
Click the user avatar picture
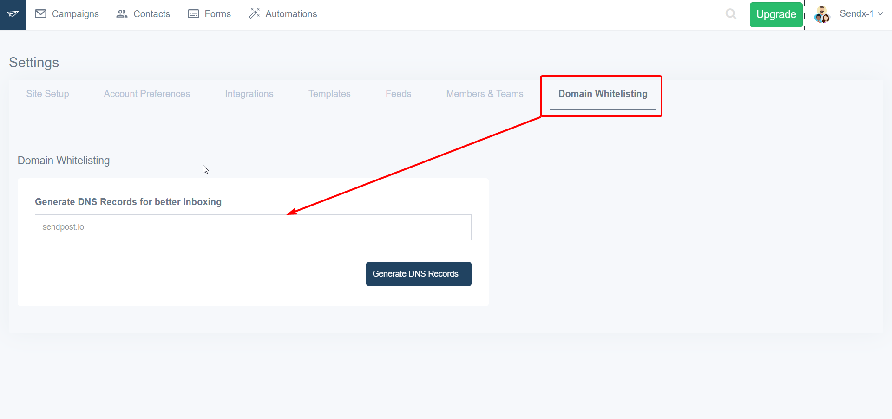coord(822,14)
